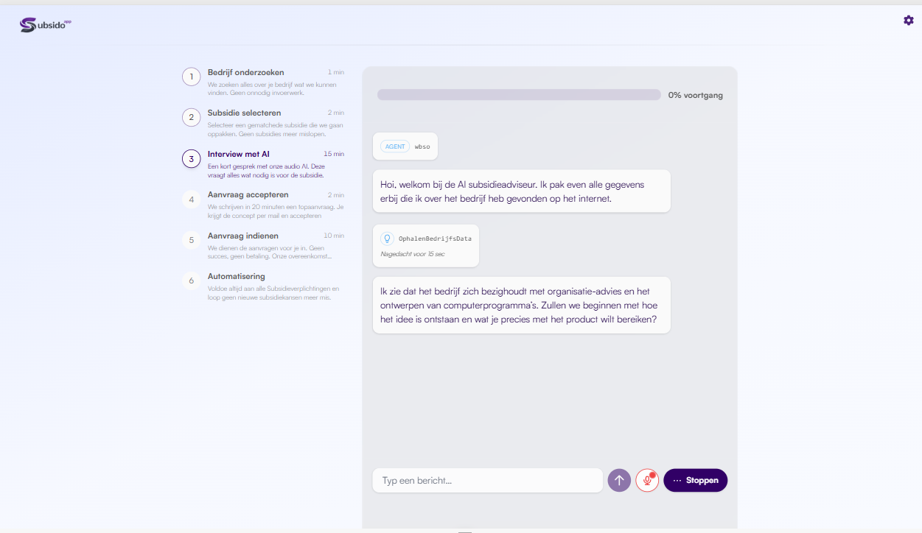Go to 'Subsidie selecteren' step
922x533 pixels.
click(x=244, y=113)
